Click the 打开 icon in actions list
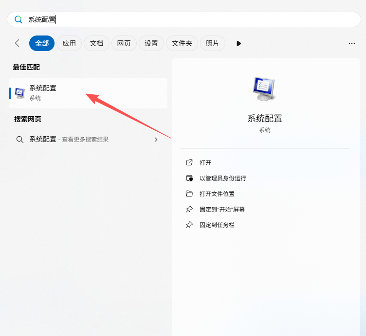Screen dimensions: 366x336 pos(189,163)
